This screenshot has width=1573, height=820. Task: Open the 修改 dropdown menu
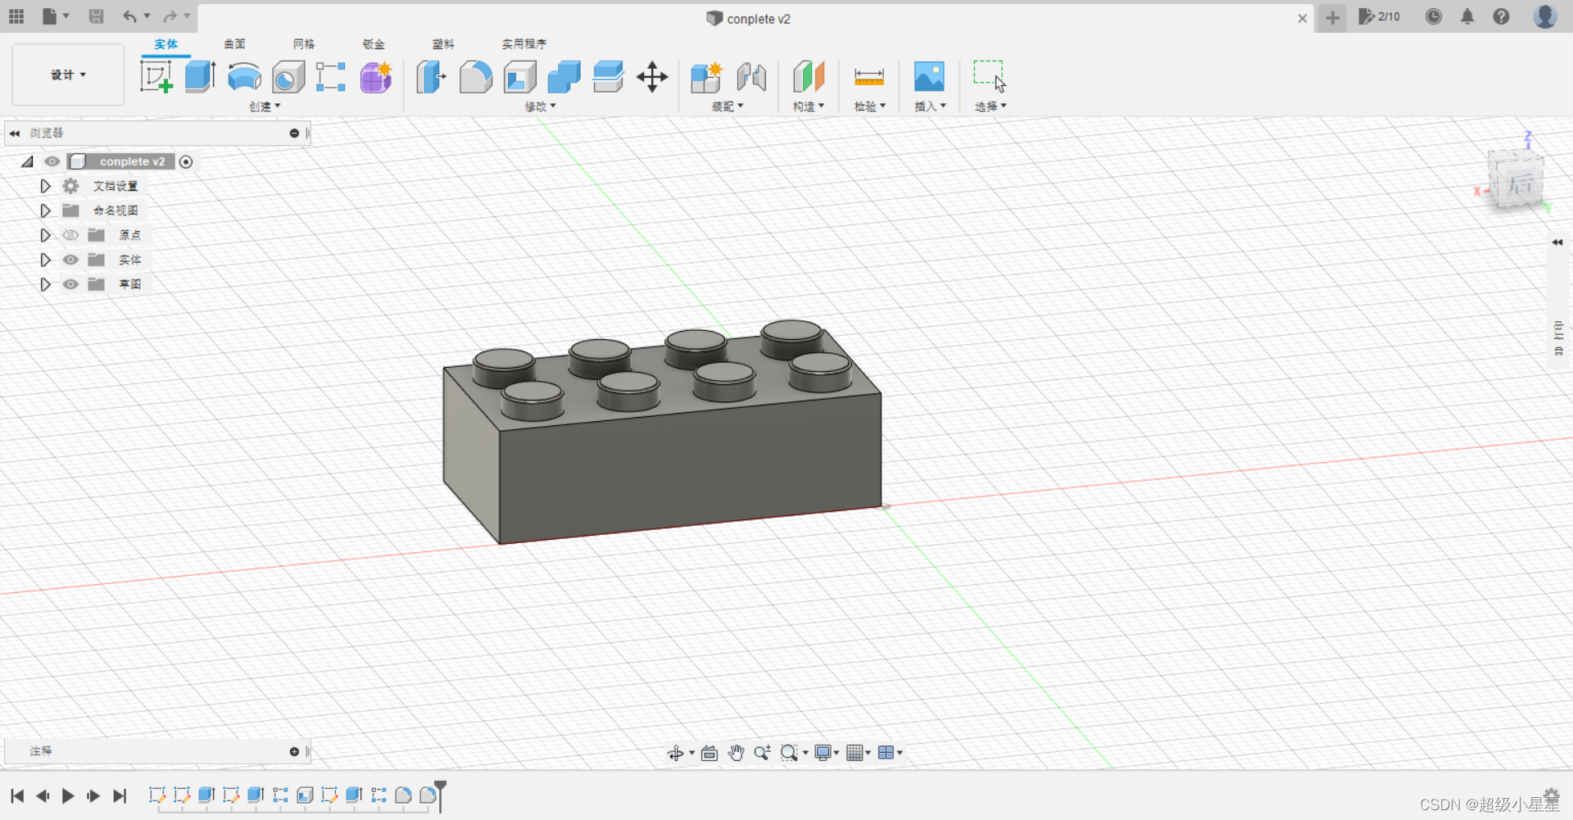tap(540, 106)
